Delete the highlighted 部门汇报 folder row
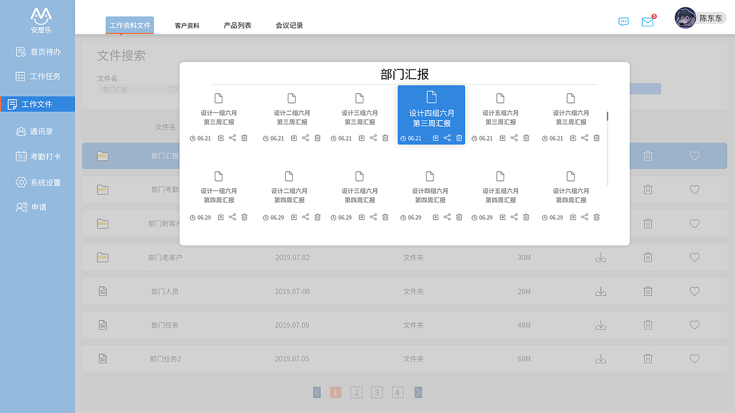 pos(648,155)
